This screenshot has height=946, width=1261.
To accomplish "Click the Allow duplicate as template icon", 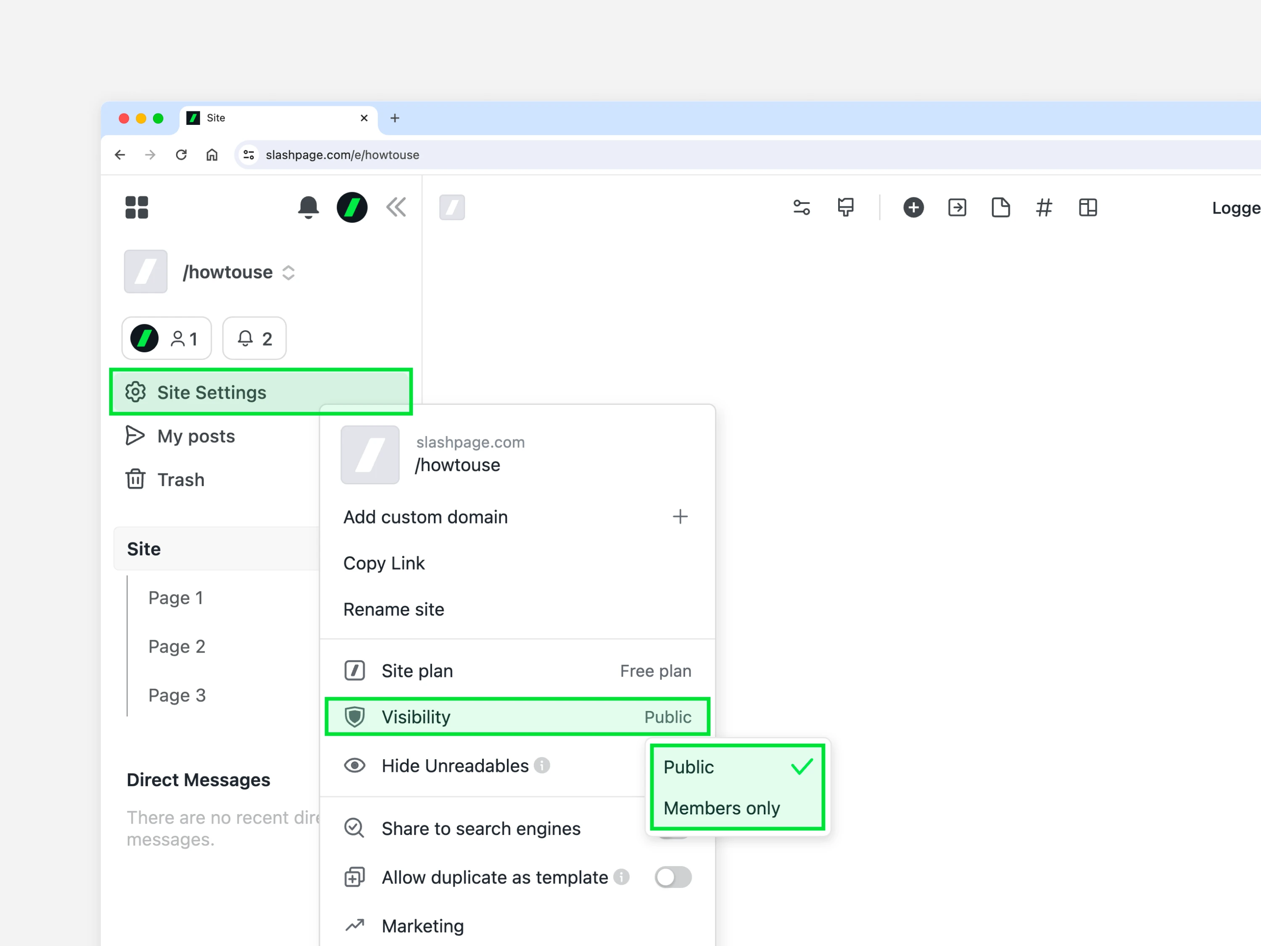I will (x=355, y=877).
